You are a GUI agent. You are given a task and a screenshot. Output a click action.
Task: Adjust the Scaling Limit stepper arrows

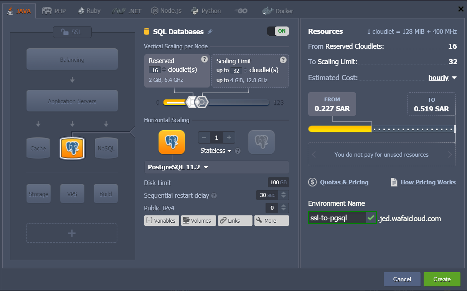pyautogui.click(x=245, y=70)
